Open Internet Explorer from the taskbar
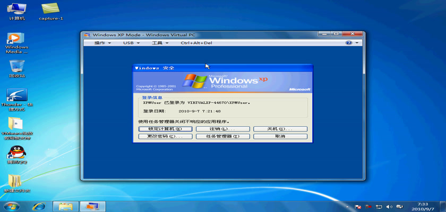 pyautogui.click(x=38, y=206)
